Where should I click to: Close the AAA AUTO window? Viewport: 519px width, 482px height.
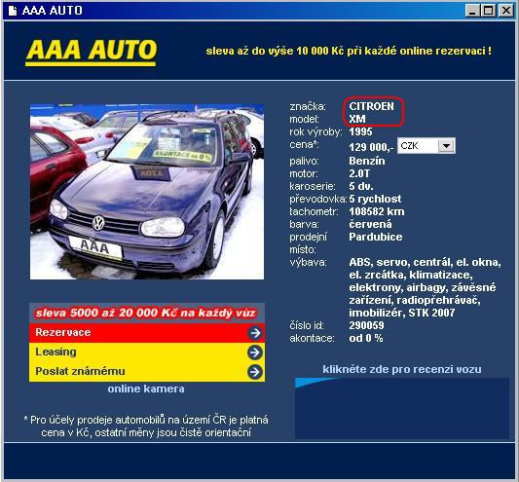[x=505, y=11]
